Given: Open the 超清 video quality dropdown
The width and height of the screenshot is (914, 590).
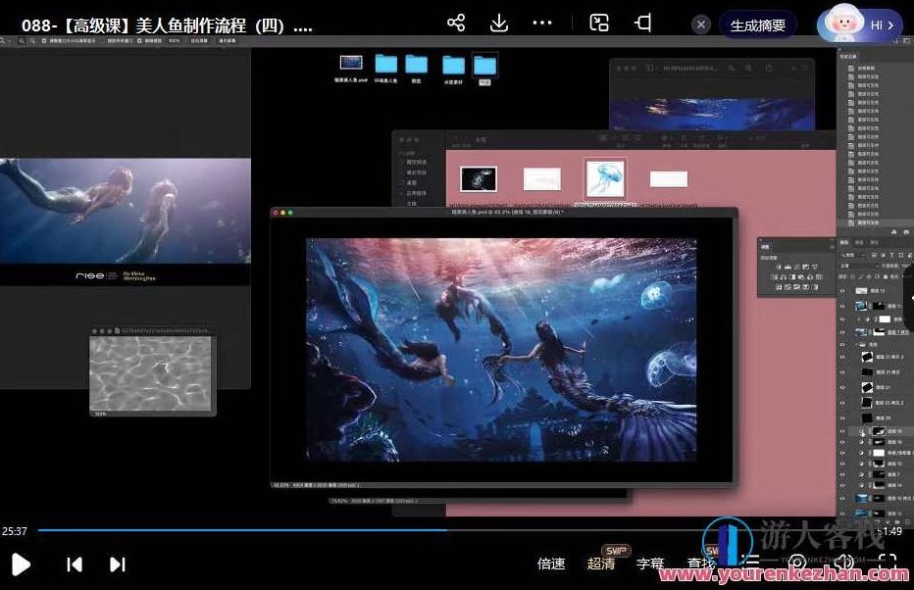Looking at the screenshot, I should point(602,563).
